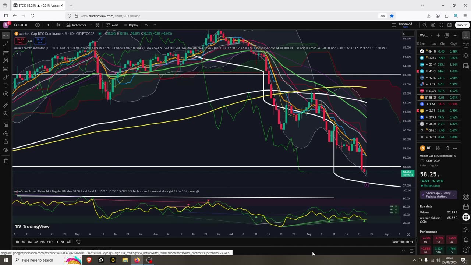Open the Rising Fed rate chatter news item

(x=439, y=195)
